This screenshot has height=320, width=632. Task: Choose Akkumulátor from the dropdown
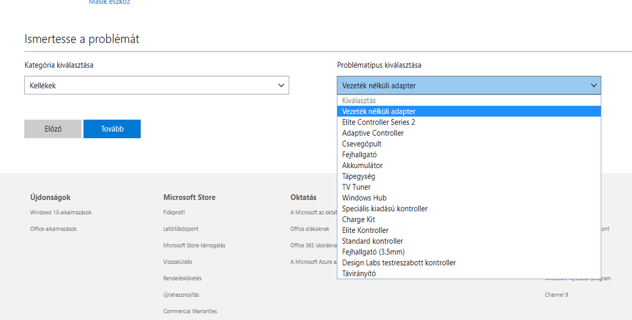[x=362, y=165]
